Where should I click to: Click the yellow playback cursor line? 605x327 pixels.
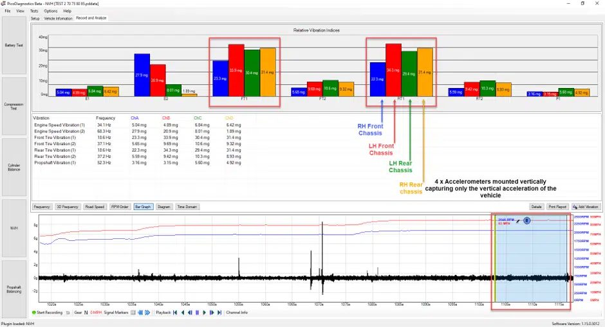coord(495,259)
